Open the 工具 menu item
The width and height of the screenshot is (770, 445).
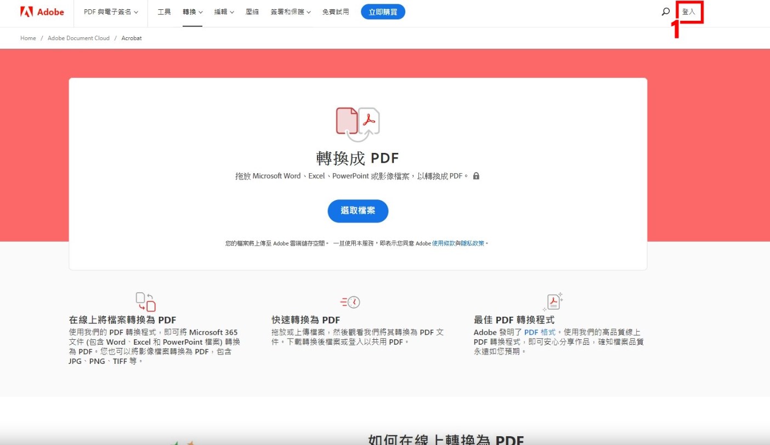[164, 12]
